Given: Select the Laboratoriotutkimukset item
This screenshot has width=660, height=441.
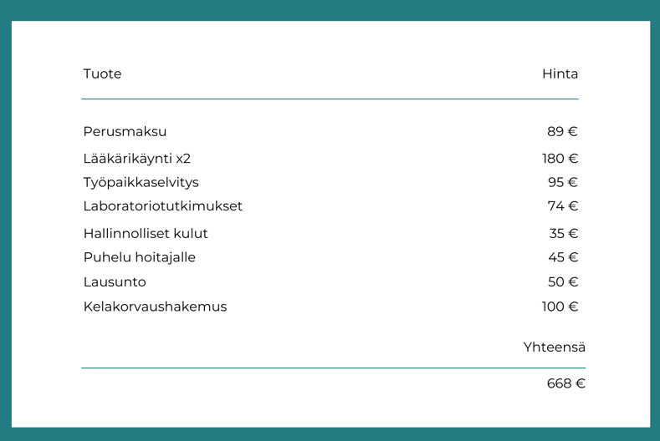Looking at the screenshot, I should [x=162, y=205].
